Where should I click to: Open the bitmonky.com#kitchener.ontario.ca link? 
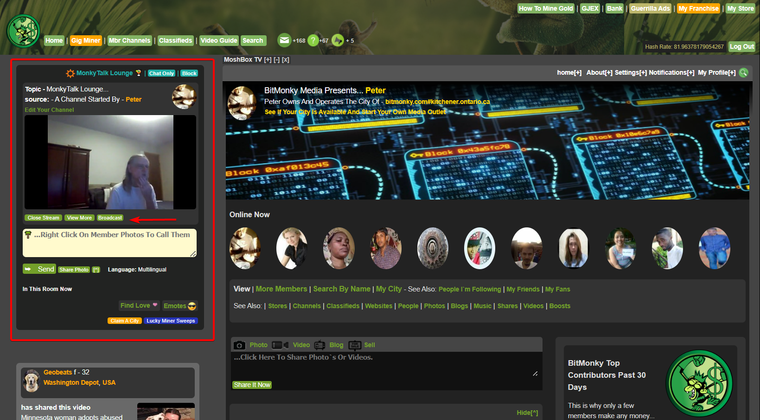437,102
